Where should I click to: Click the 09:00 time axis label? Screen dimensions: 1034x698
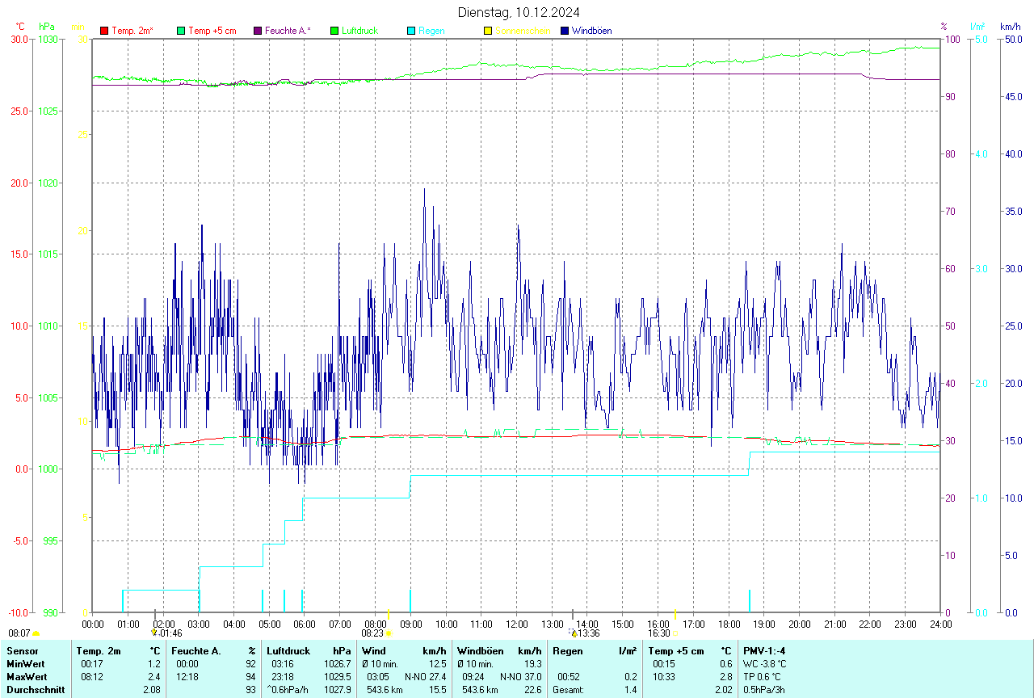pyautogui.click(x=411, y=624)
